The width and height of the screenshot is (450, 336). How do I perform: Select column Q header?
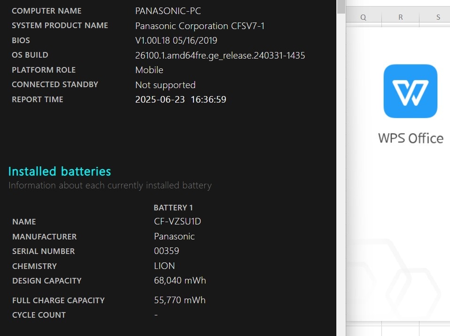pos(363,17)
